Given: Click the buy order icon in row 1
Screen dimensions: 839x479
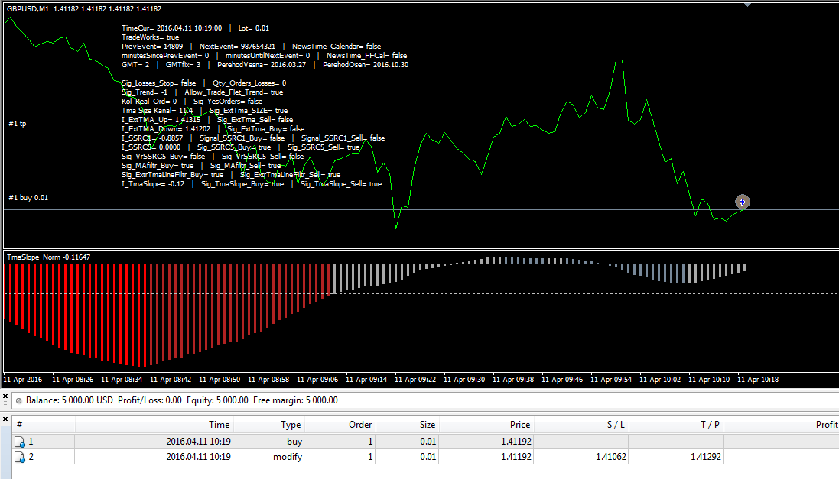Looking at the screenshot, I should point(20,442).
